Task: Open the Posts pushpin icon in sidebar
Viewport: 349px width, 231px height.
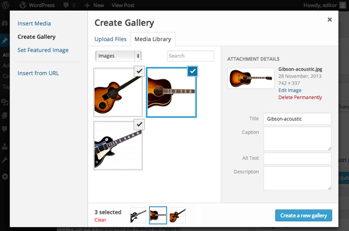Action: pos(5,41)
